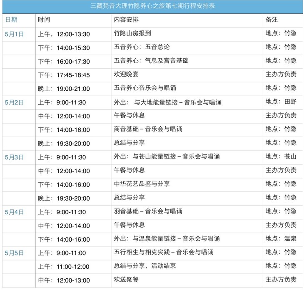Select the 地点：苍山 remark cell
Image resolution: width=304 pixels, height=290 pixels.
pos(281,157)
